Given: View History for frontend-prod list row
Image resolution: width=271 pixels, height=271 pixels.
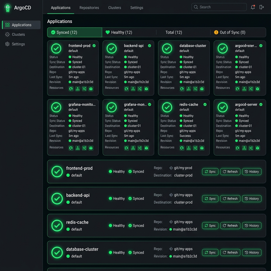Looking at the screenshot, I should pyautogui.click(x=252, y=171).
